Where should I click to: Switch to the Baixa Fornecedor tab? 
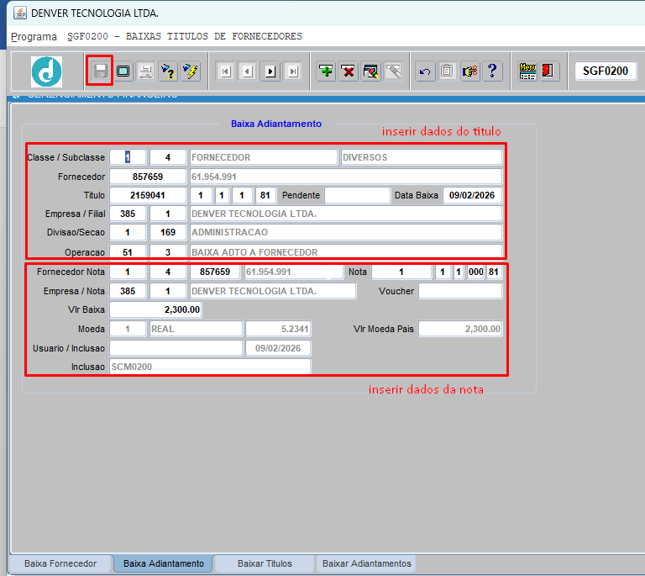click(60, 563)
